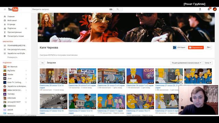
Task: Click the Просмотренные hourglass icon
Action: (x=5, y=32)
